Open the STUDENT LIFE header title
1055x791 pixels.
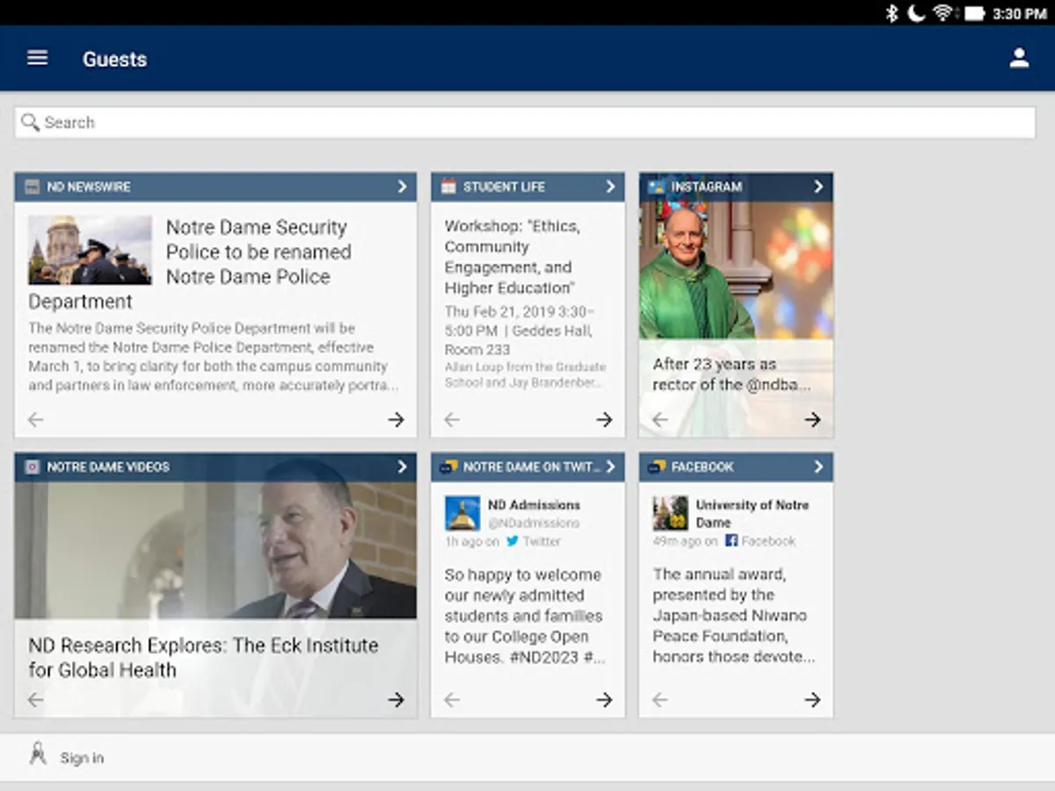(x=504, y=186)
